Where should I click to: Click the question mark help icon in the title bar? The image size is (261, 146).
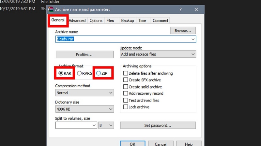pyautogui.click(x=180, y=10)
